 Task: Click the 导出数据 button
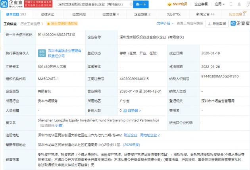[x=217, y=23]
